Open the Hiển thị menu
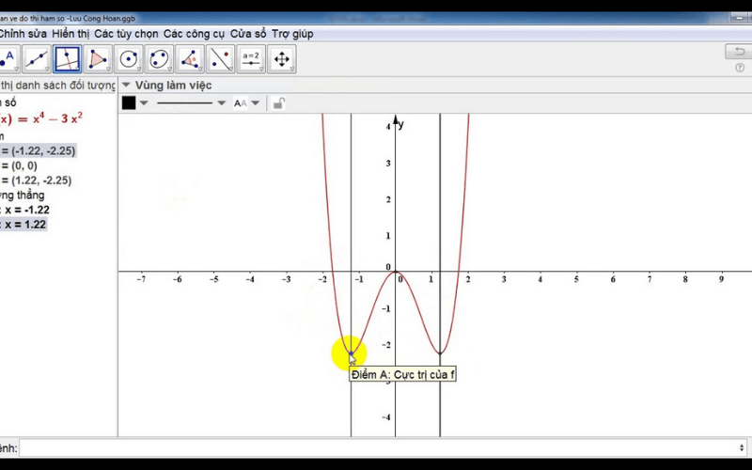Image resolution: width=752 pixels, height=470 pixels. coord(70,34)
